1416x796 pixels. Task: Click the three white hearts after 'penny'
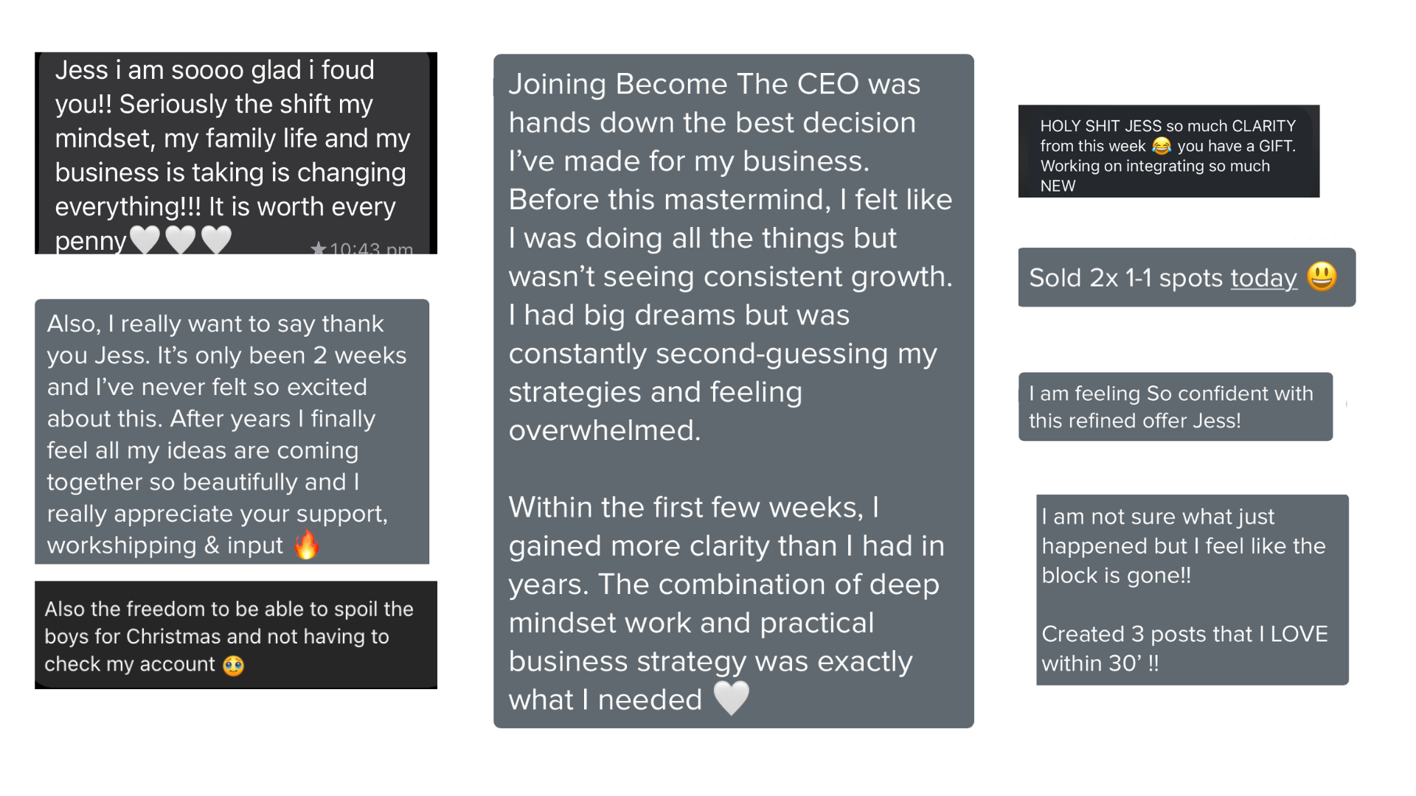click(181, 240)
